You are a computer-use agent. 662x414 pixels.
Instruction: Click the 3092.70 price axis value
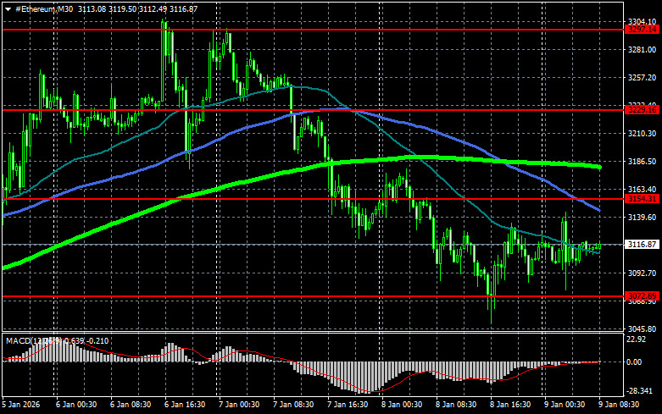(642, 273)
